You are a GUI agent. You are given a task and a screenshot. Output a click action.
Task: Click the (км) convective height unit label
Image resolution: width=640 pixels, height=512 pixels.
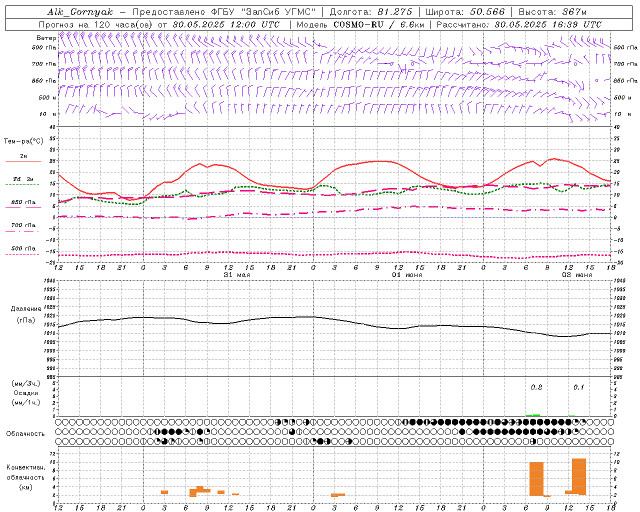pos(26,487)
